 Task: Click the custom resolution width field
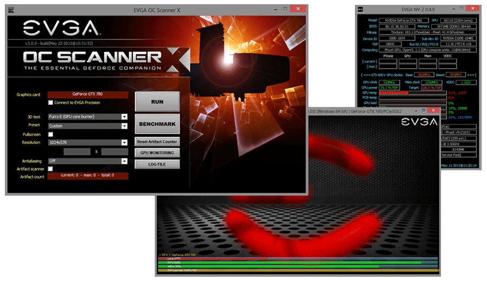(x=77, y=152)
